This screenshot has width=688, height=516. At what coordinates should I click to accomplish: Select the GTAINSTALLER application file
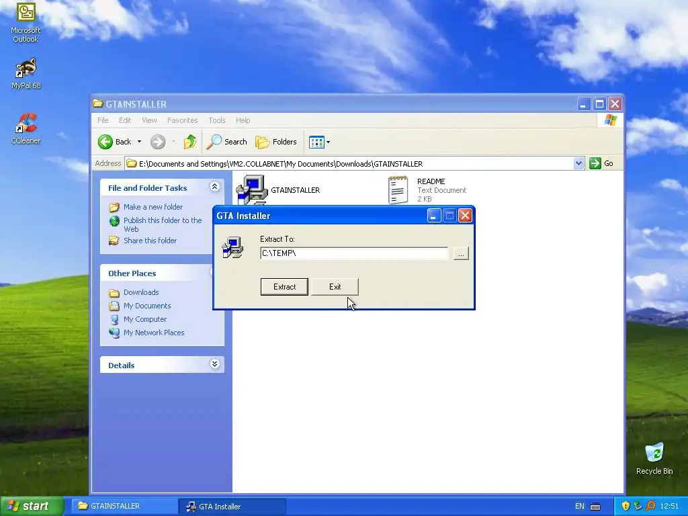pyautogui.click(x=278, y=190)
